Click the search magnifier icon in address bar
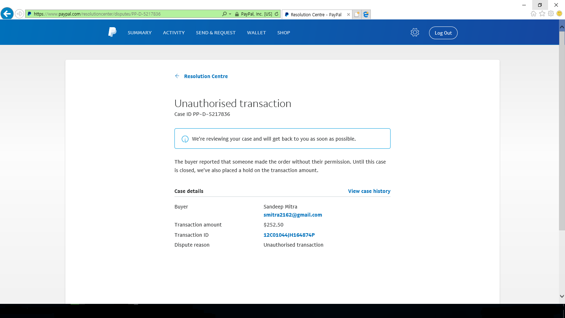 [225, 14]
